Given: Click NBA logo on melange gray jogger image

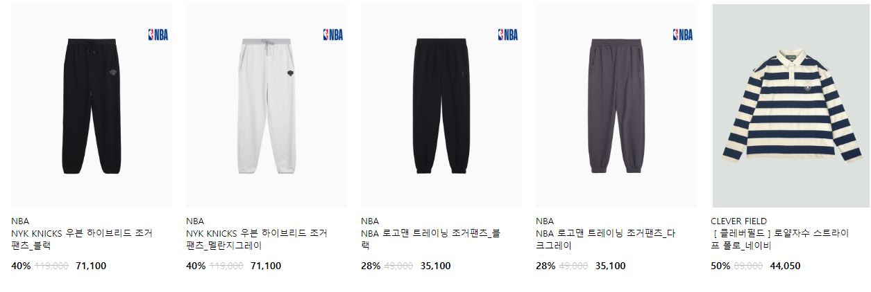Looking at the screenshot, I should pyautogui.click(x=333, y=35).
